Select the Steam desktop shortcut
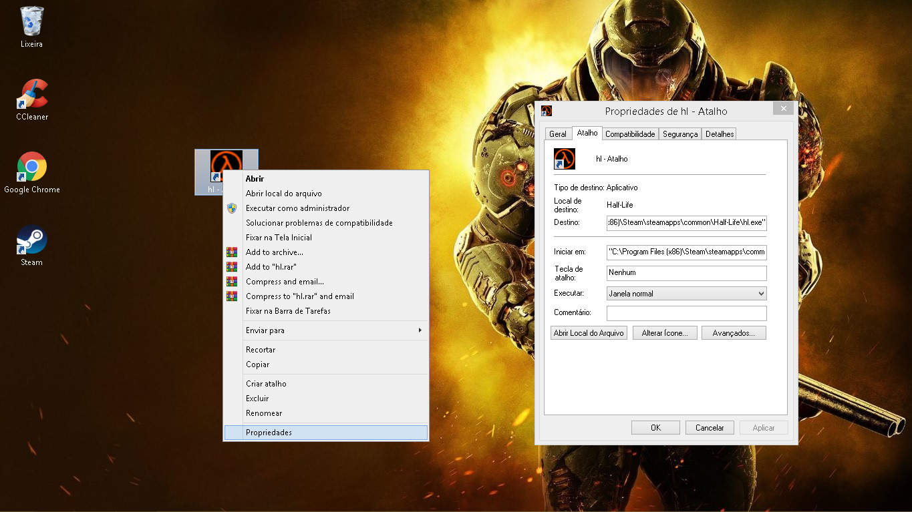Screen dimensions: 912x512 point(31,245)
